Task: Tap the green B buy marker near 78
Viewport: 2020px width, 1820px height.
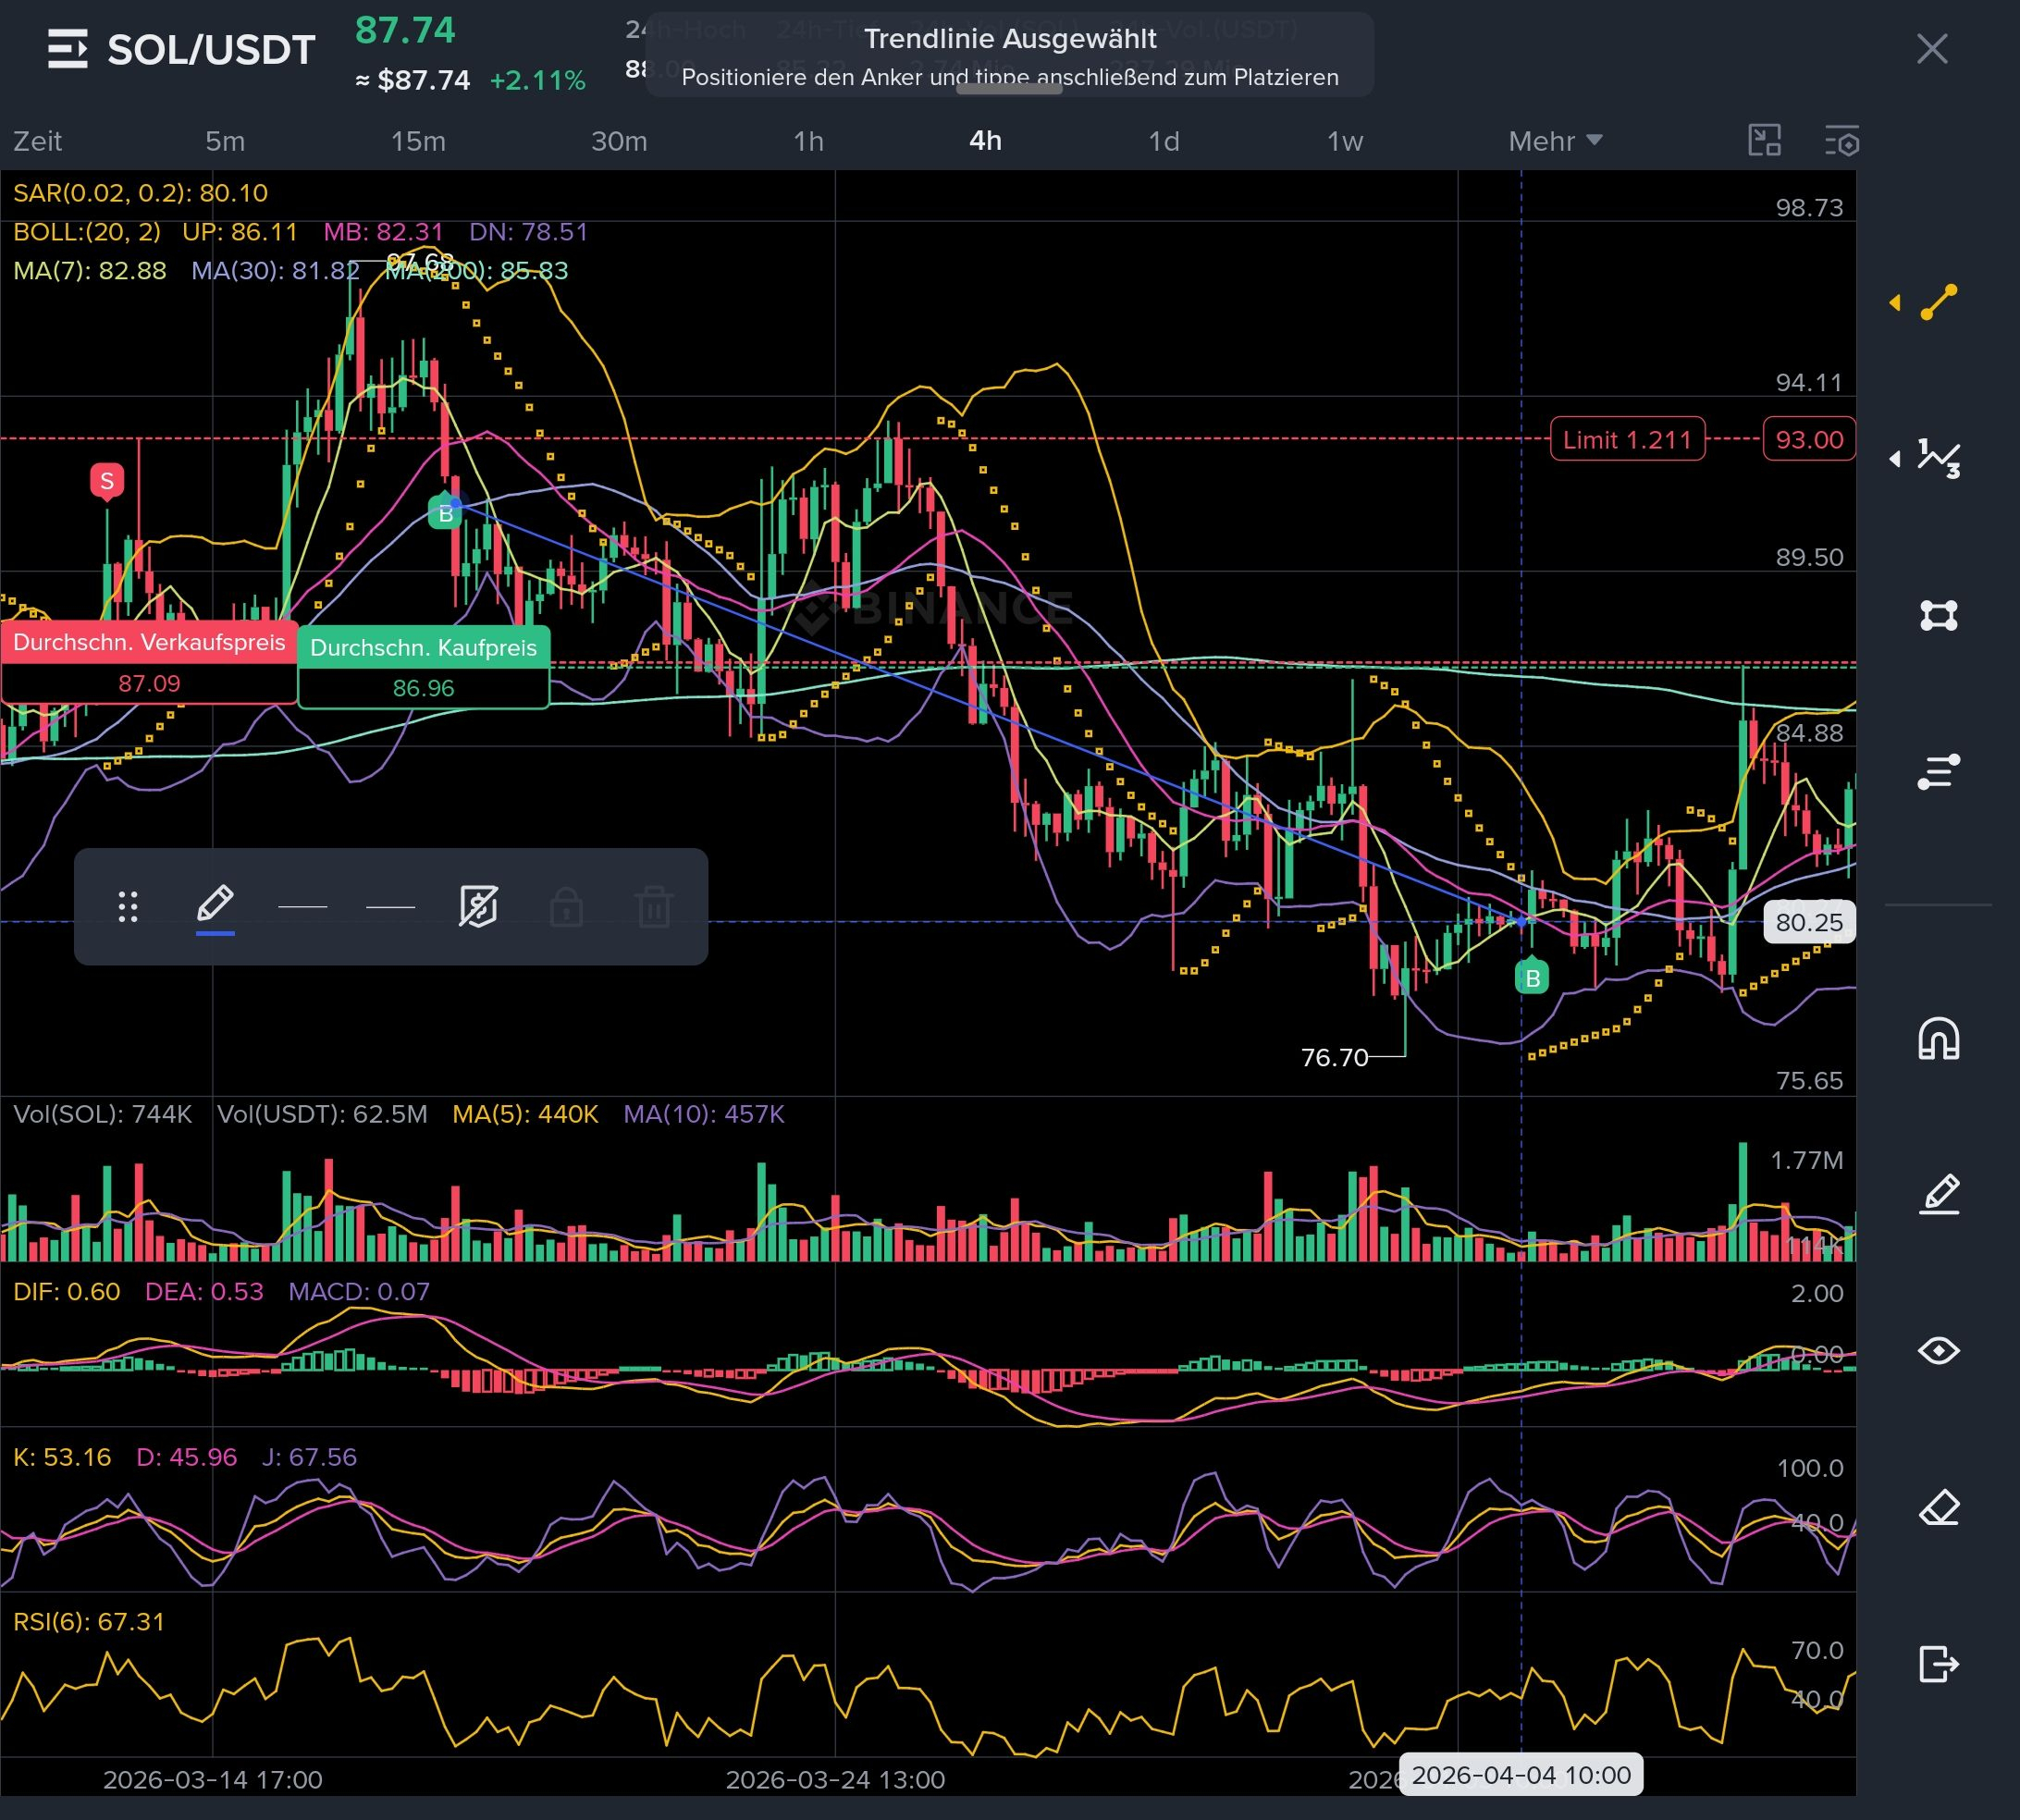Action: (1532, 977)
